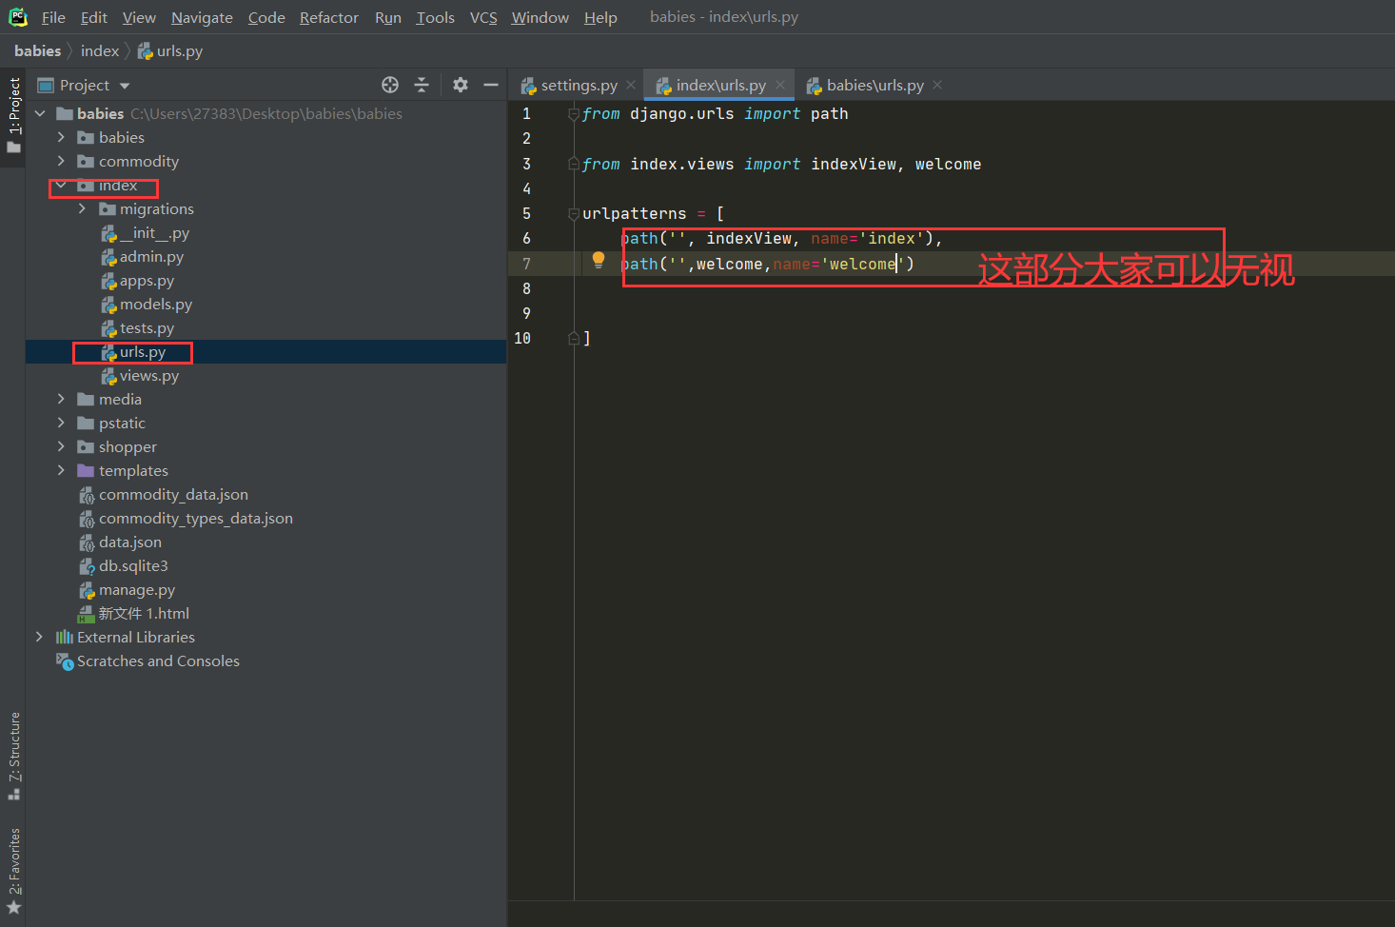The image size is (1395, 927).
Task: Click name='index' text on line 6
Action: tap(867, 238)
